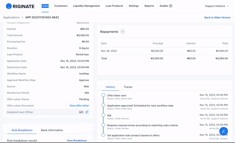Open the Loans menu
This screenshot has height=143, width=235.
[45, 6]
